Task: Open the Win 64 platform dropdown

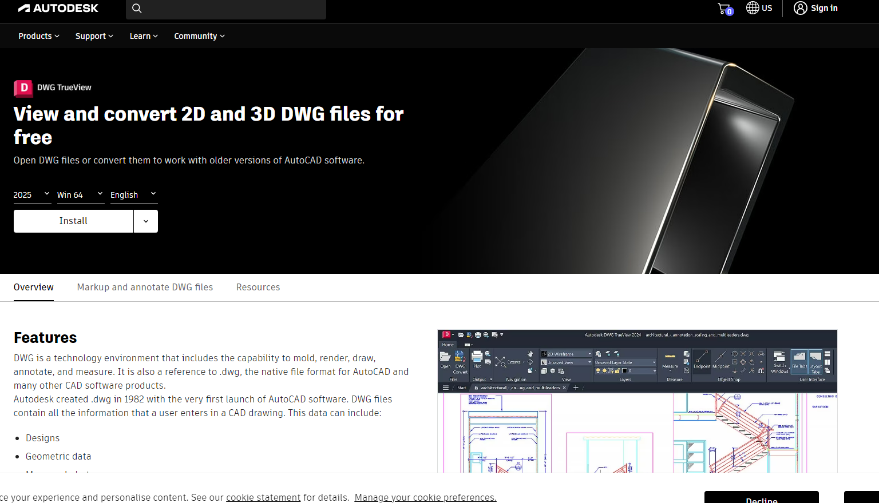Action: (x=81, y=195)
